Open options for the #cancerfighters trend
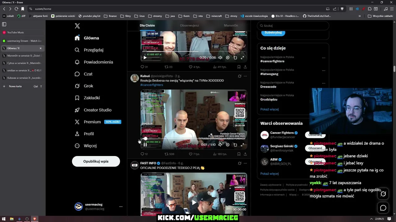Viewport: 396px width, 222px height. click(x=324, y=58)
